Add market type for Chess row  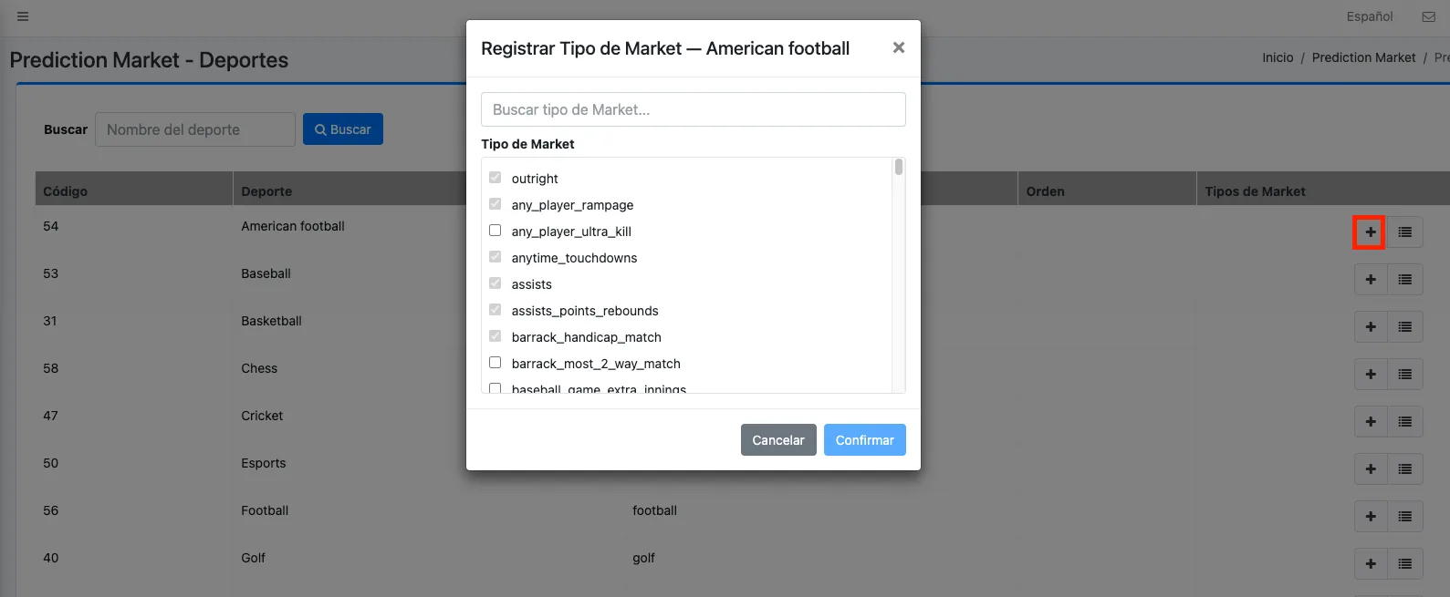1371,375
